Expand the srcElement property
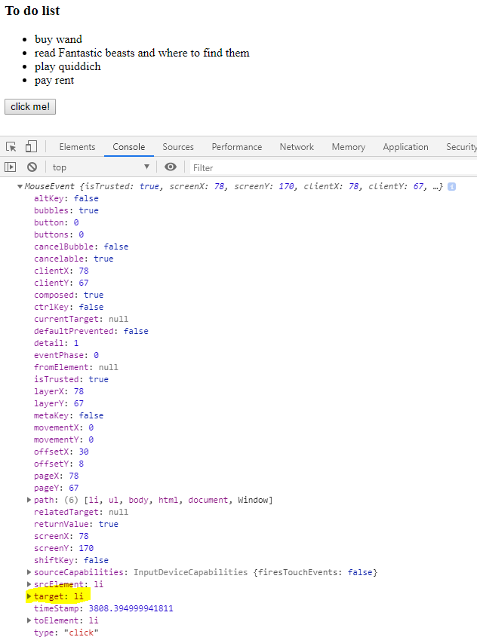The height and width of the screenshot is (640, 477). [x=29, y=584]
